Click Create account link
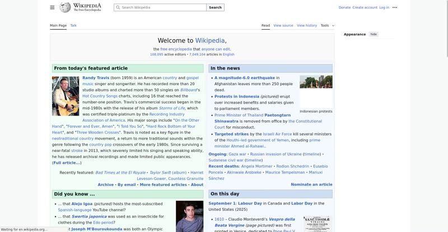Screen dimensions: 448x232 [365, 7]
